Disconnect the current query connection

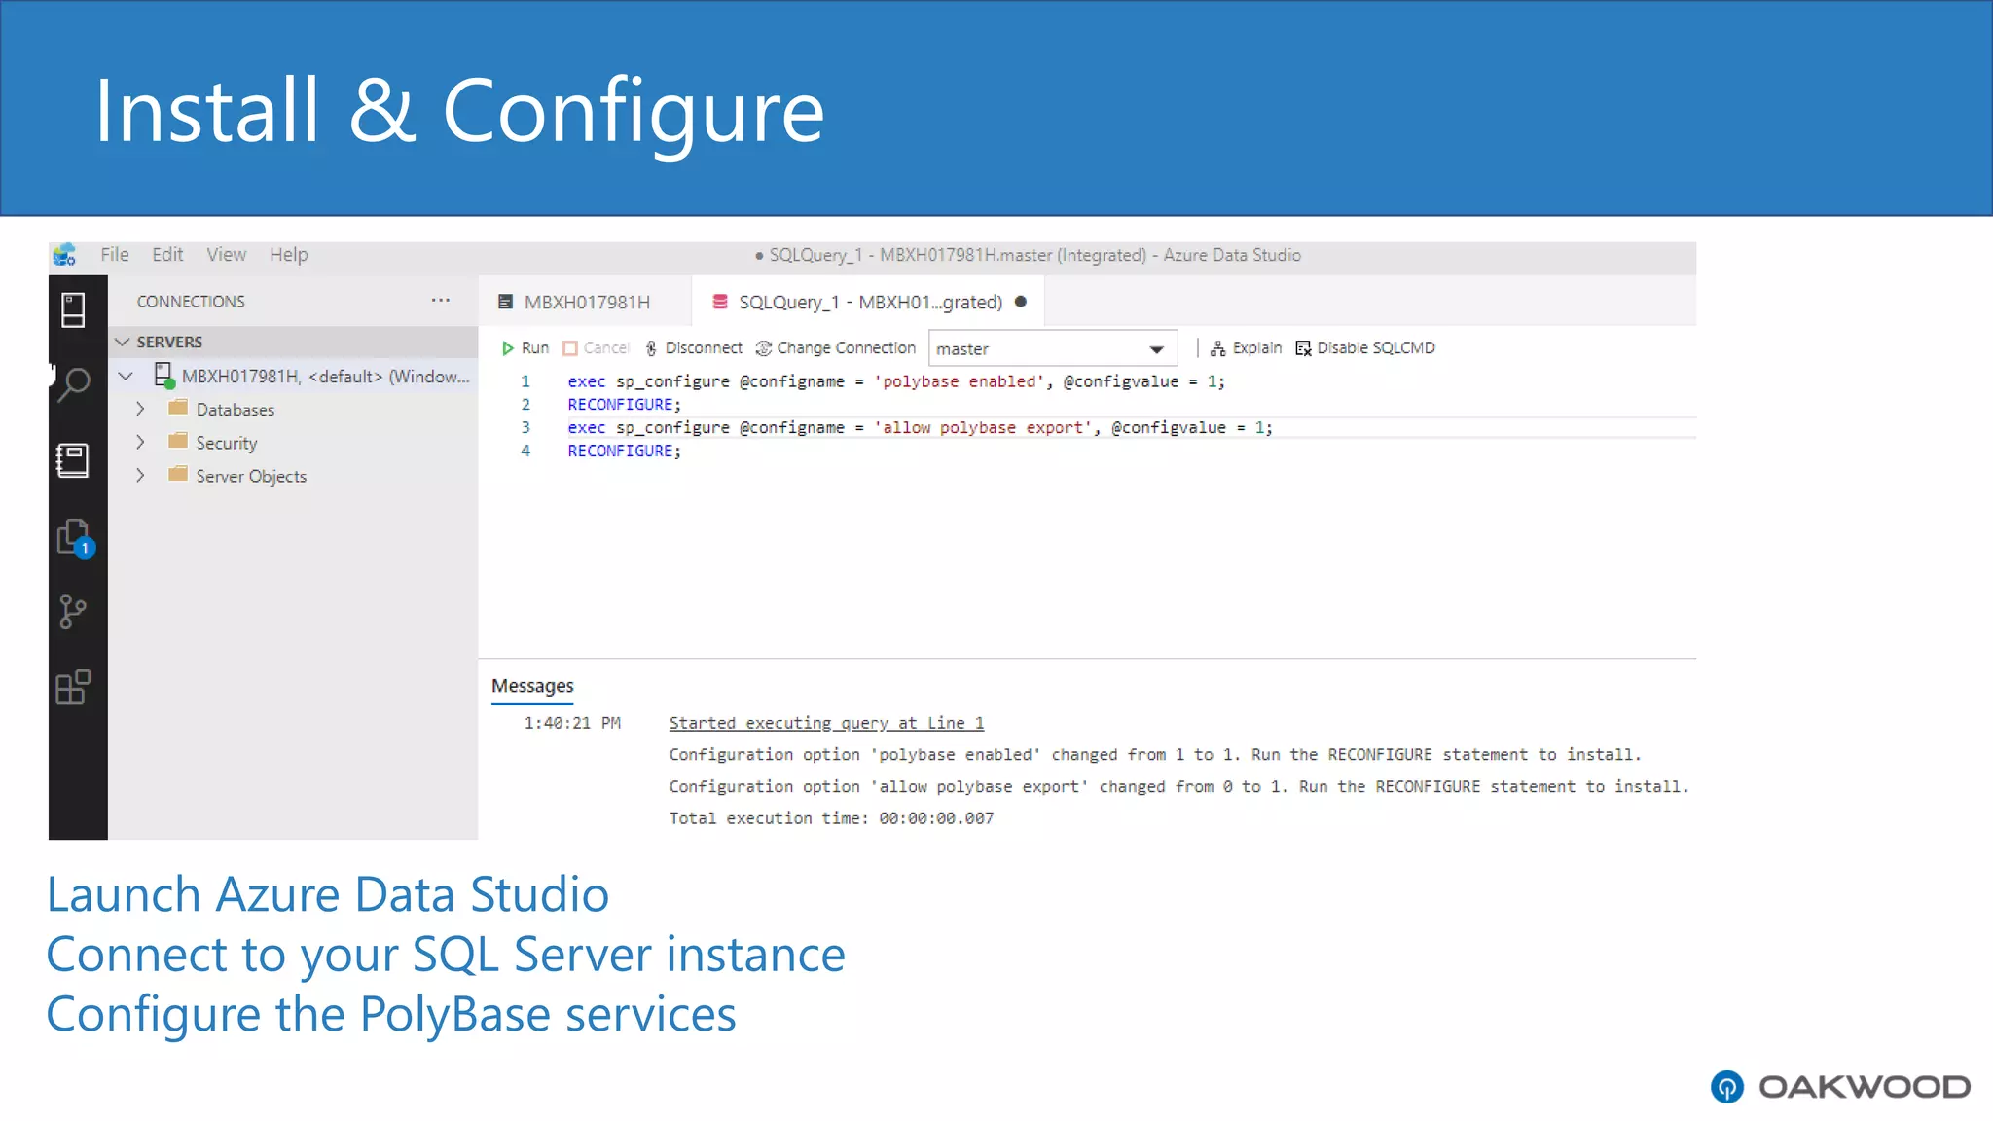tap(693, 348)
